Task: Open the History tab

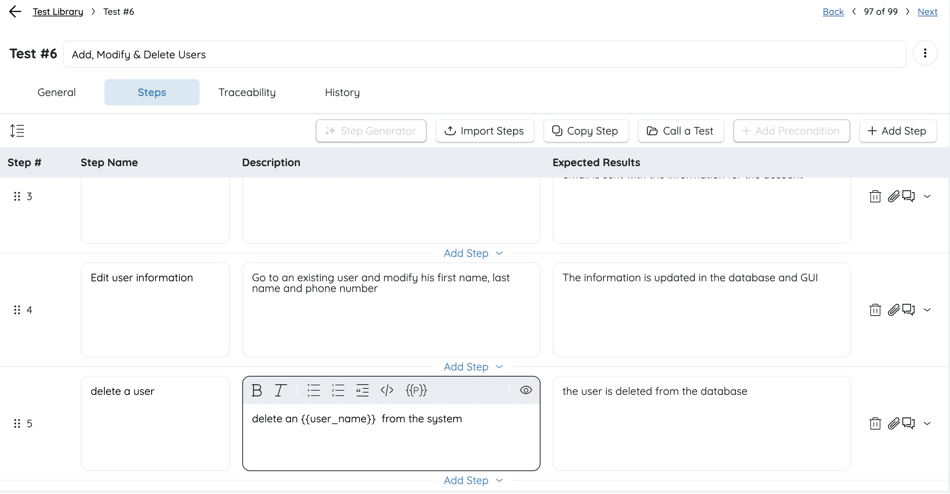Action: pos(342,92)
